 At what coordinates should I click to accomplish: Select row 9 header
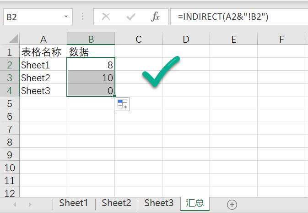click(10, 155)
